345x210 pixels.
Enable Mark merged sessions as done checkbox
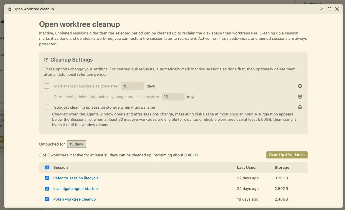click(47, 86)
